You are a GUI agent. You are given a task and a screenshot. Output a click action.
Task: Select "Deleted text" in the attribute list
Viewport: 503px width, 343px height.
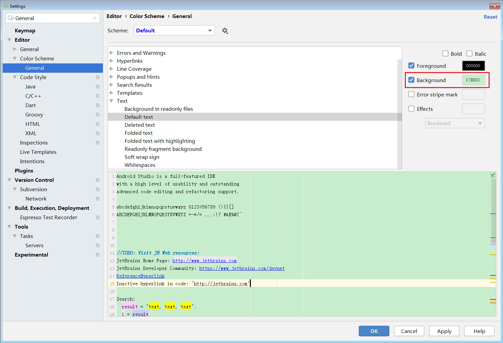click(x=140, y=125)
